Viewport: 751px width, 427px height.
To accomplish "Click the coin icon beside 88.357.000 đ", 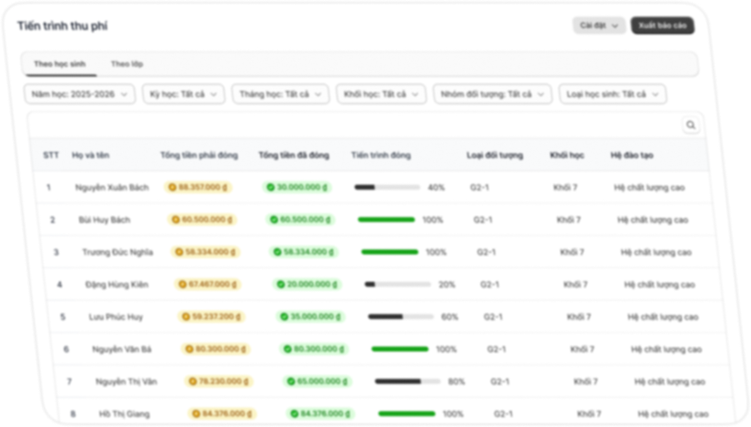I will coord(172,188).
